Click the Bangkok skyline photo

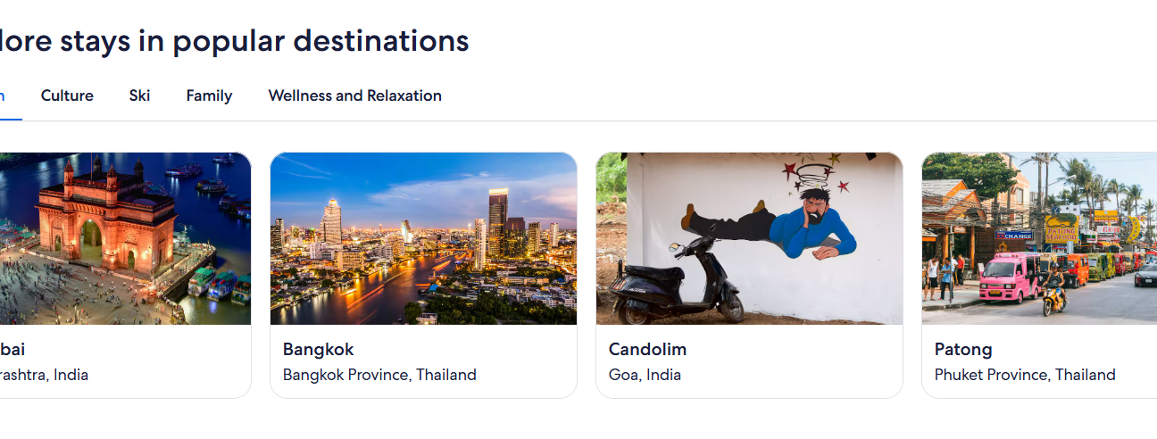[x=423, y=238]
